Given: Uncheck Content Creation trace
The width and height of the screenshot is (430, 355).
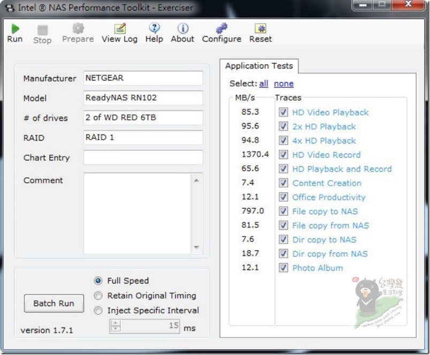Looking at the screenshot, I should pyautogui.click(x=283, y=183).
